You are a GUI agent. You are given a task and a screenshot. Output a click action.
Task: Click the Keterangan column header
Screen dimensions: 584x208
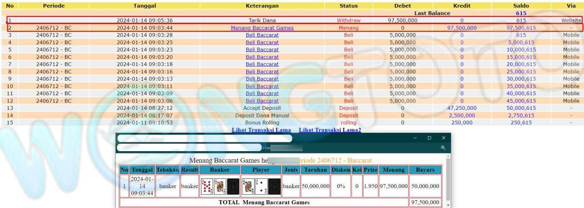point(262,6)
